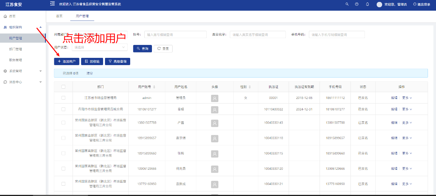Viewport: 436px width, 196px height.
Task: Open the search icon in top bar
Action: click(x=347, y=4)
